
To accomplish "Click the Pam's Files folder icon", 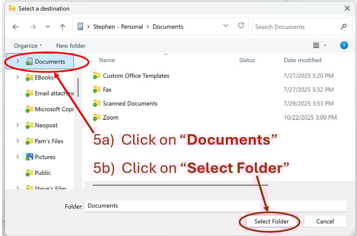I will pyautogui.click(x=29, y=141).
